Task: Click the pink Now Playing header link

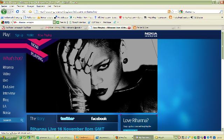Action: (x=44, y=35)
